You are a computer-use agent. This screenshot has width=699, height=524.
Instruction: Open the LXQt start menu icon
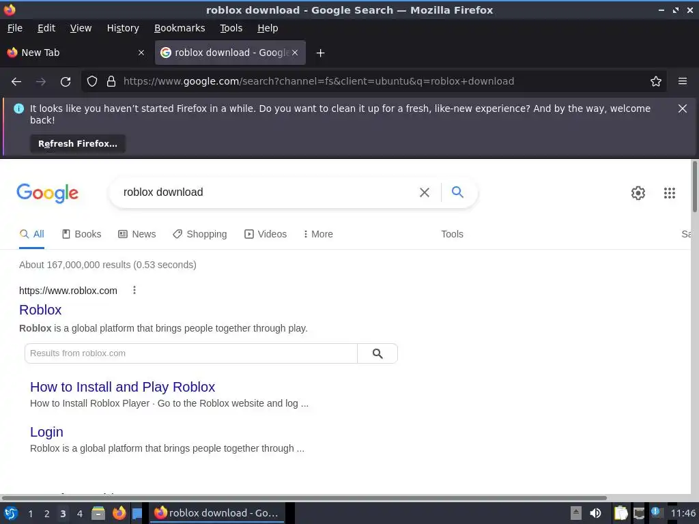(x=11, y=513)
